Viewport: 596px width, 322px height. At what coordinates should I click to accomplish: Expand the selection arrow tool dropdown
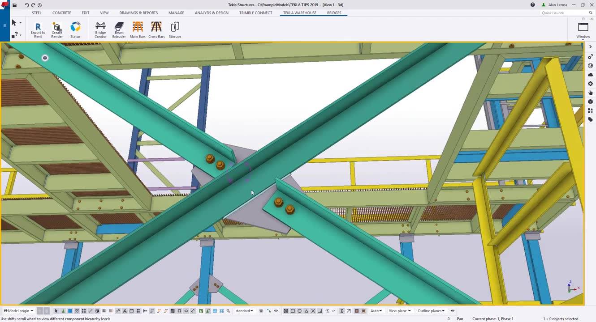[21, 23]
